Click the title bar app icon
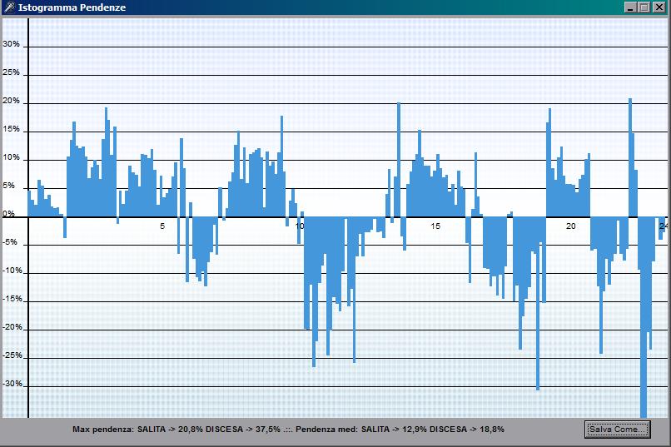 [x=9, y=7]
